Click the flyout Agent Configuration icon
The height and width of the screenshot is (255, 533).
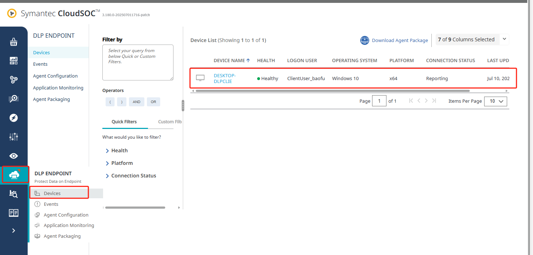37,215
